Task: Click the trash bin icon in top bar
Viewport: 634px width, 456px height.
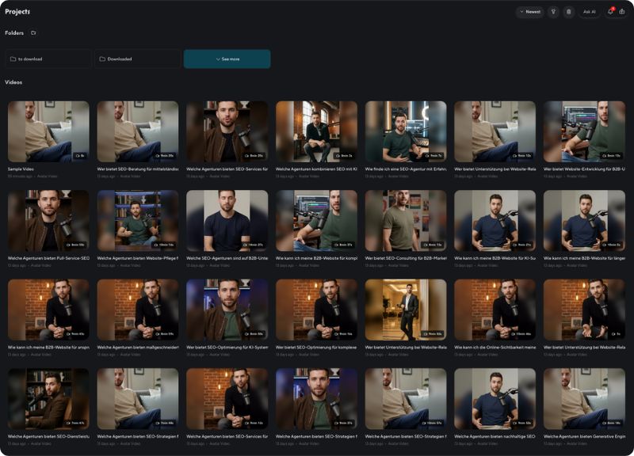Action: coord(568,12)
